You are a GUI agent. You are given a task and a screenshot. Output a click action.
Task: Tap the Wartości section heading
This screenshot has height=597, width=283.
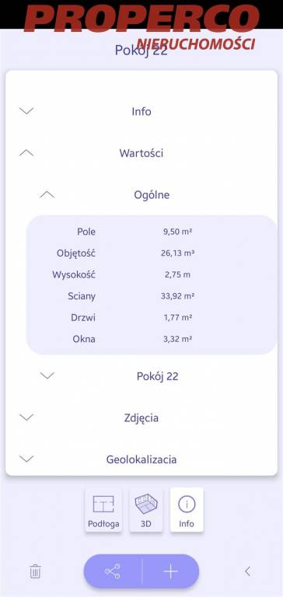141,153
